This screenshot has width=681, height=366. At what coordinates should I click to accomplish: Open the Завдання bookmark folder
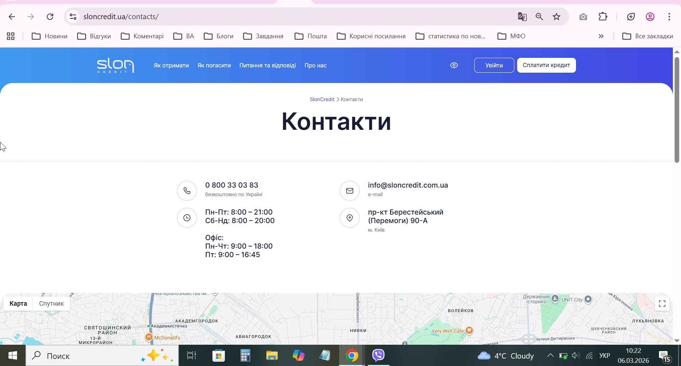(x=263, y=36)
